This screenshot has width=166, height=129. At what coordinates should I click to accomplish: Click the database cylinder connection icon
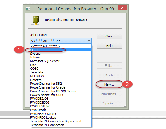pos(35,20)
